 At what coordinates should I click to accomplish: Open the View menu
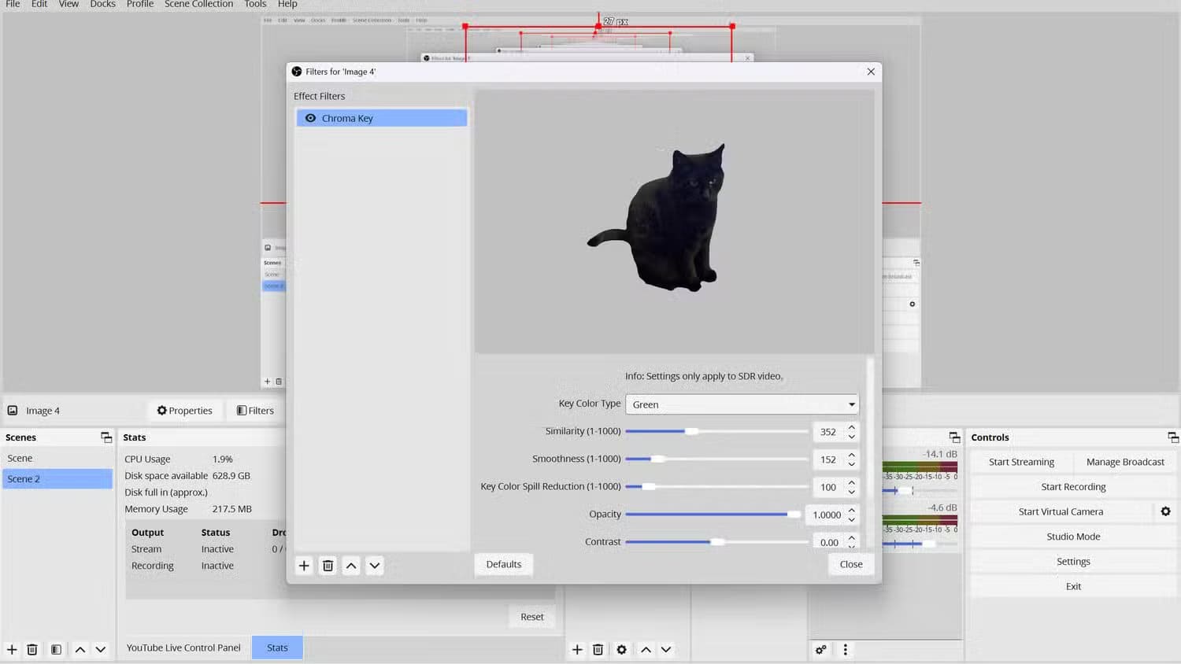[68, 4]
